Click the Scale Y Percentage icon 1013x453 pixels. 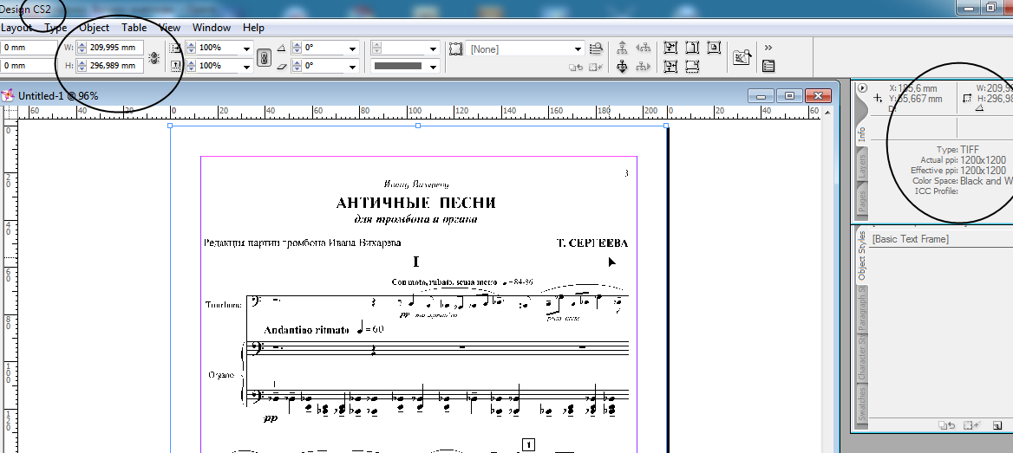pos(176,66)
